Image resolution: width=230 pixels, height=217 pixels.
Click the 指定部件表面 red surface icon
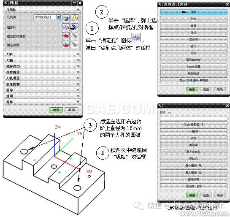(66, 35)
